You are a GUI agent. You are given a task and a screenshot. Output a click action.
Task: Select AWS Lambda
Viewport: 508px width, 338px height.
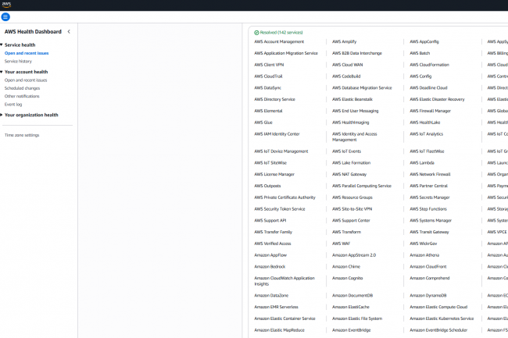coord(422,162)
